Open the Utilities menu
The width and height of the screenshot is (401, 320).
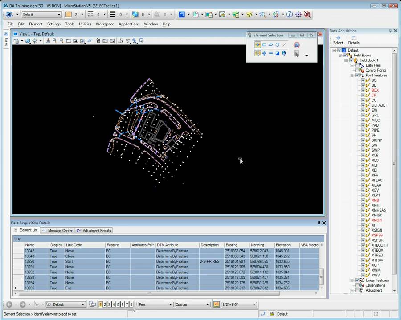click(x=85, y=24)
